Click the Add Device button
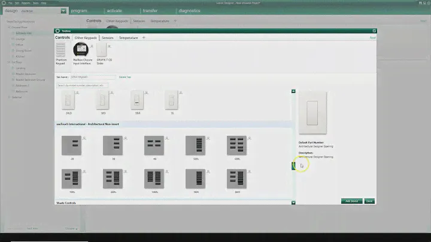 click(351, 201)
